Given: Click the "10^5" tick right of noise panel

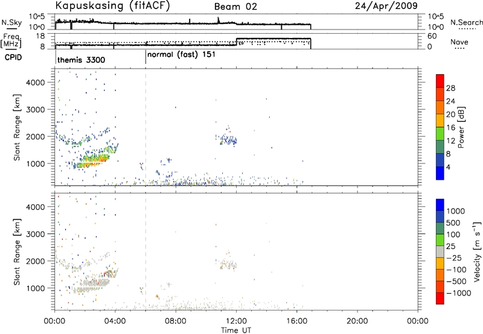Looking at the screenshot, I should click(x=436, y=17).
